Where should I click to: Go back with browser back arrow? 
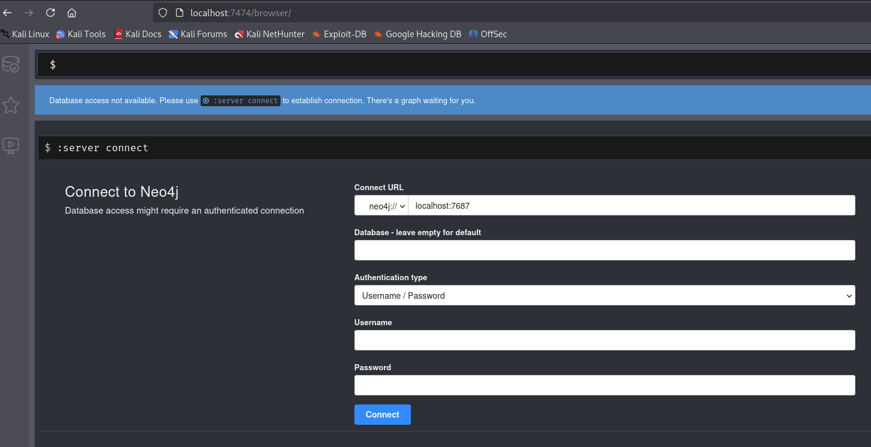tap(8, 13)
